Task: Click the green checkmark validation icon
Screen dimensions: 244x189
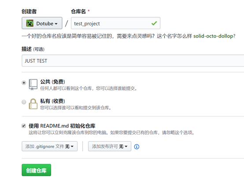Action: (x=154, y=23)
